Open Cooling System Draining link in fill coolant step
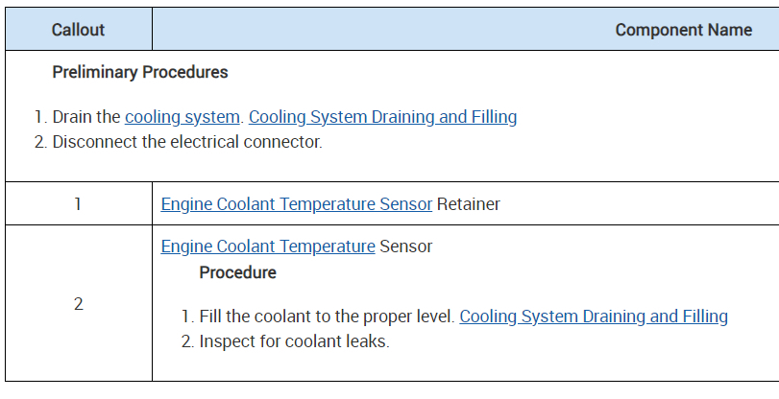The height and width of the screenshot is (399, 779). click(x=594, y=317)
